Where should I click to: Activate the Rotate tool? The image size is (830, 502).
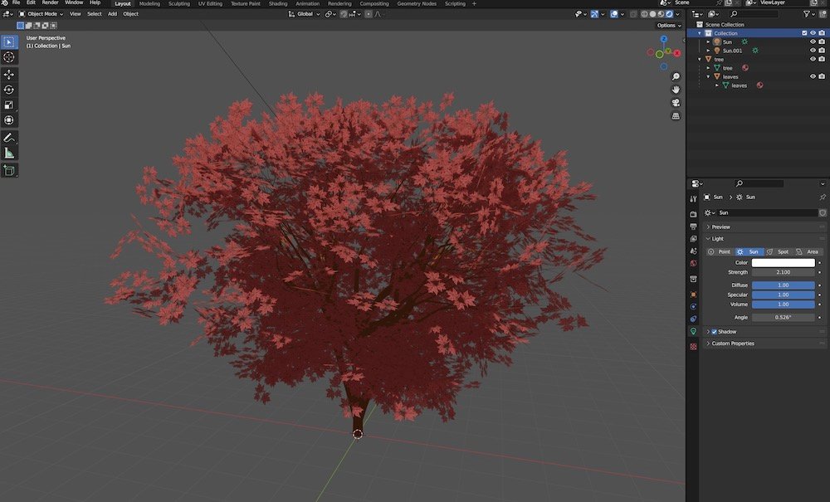[9, 90]
